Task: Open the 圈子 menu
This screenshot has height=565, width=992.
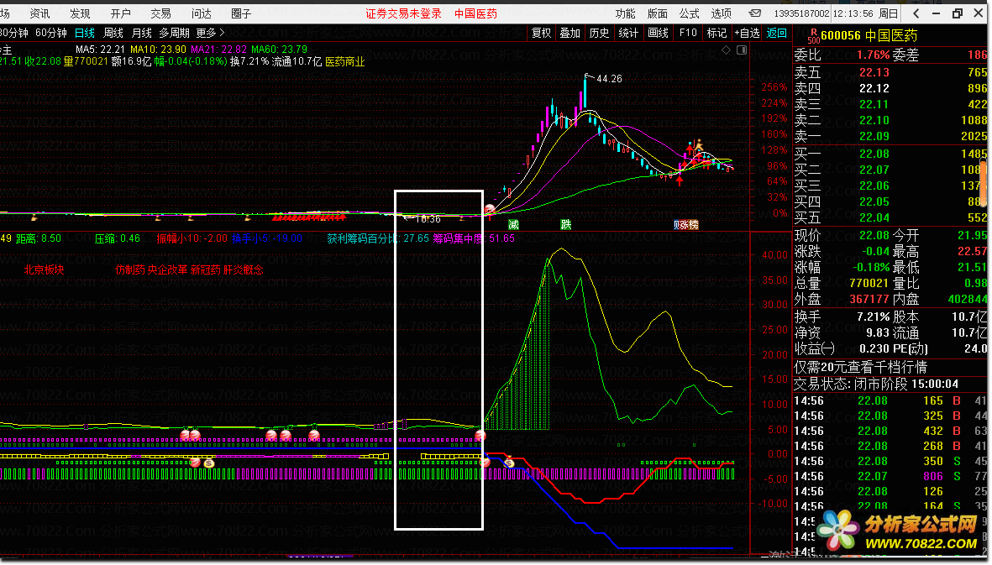Action: click(x=241, y=13)
